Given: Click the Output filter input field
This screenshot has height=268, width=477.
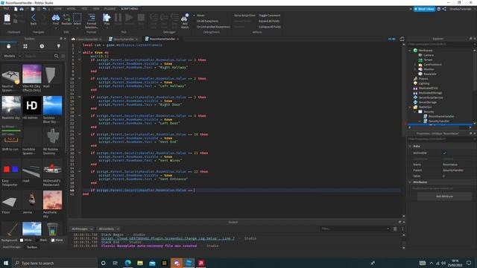Looking at the screenshot, I should pyautogui.click(x=355, y=229).
